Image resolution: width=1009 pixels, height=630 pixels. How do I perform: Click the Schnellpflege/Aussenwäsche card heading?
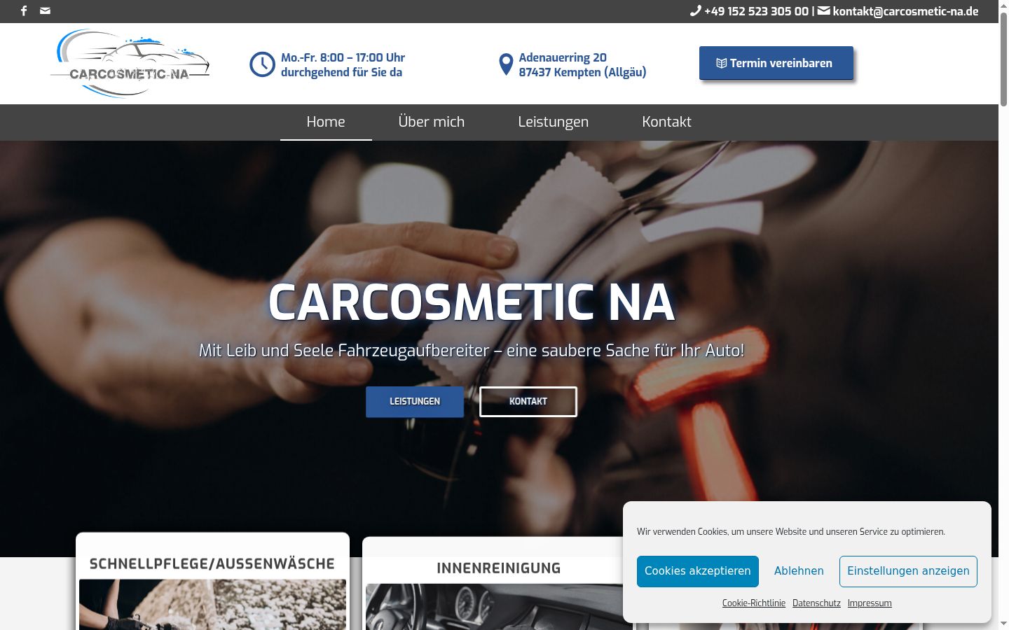(212, 563)
